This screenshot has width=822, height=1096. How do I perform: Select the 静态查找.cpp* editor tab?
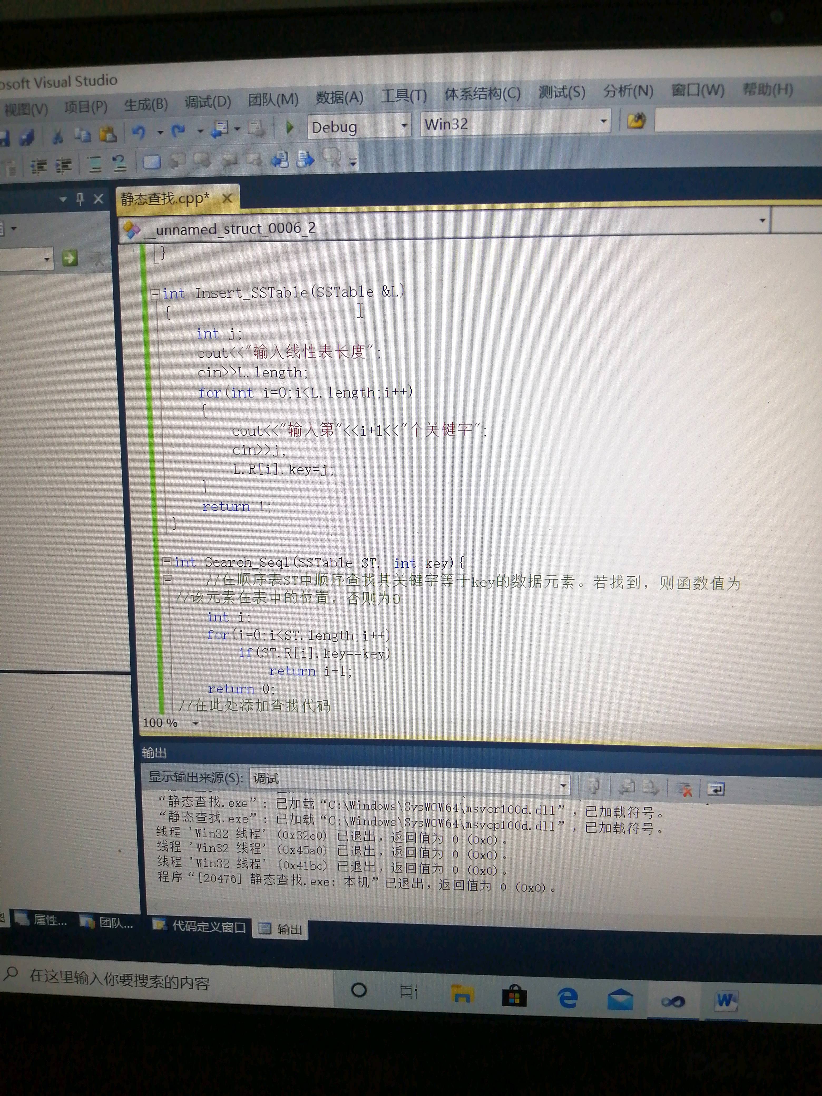[165, 199]
